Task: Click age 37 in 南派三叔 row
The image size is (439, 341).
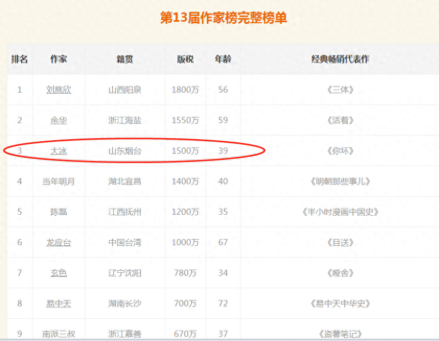Action: (x=223, y=334)
